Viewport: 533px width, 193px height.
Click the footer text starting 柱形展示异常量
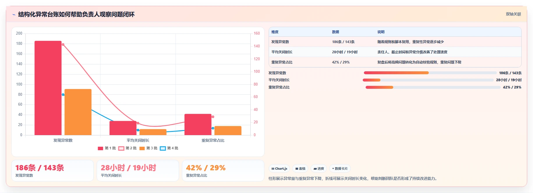point(353,178)
